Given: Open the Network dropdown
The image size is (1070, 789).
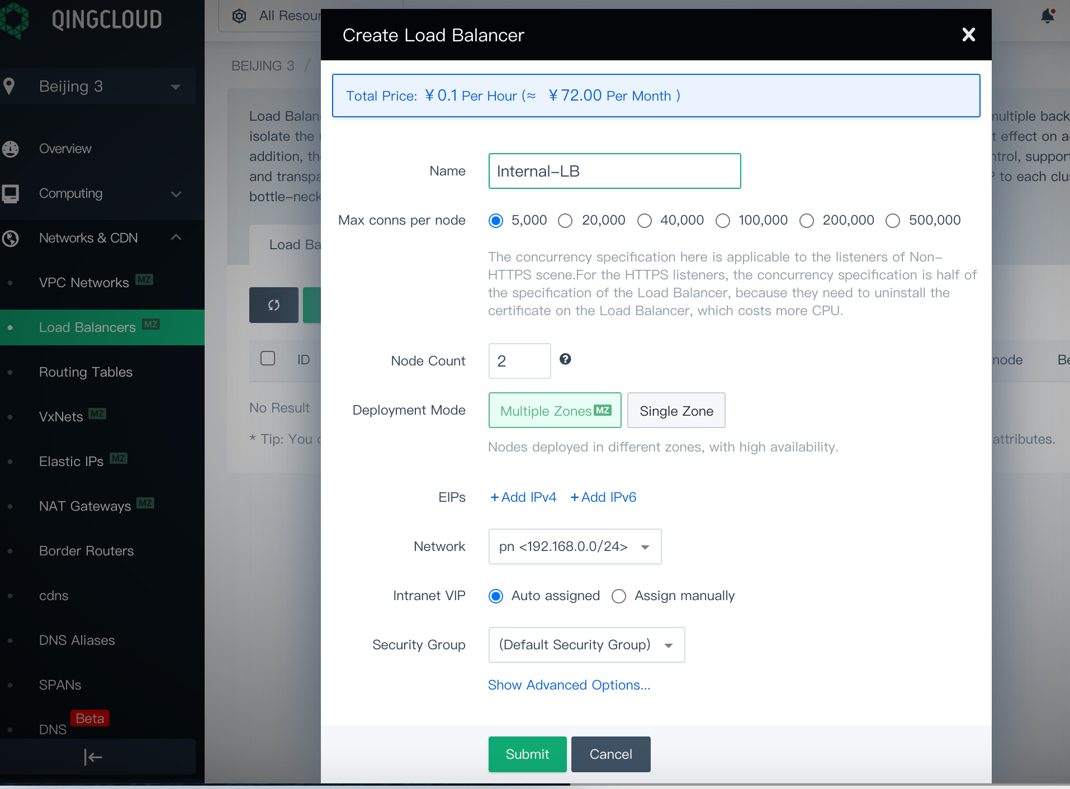Looking at the screenshot, I should (x=575, y=546).
